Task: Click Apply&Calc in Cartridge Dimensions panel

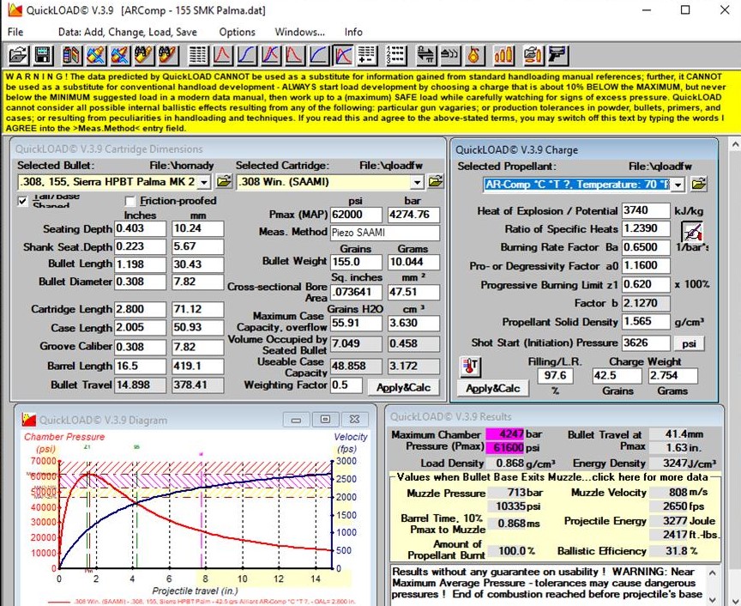Action: pyautogui.click(x=404, y=387)
